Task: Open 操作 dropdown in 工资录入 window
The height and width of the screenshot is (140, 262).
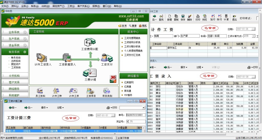Action: coord(184,67)
